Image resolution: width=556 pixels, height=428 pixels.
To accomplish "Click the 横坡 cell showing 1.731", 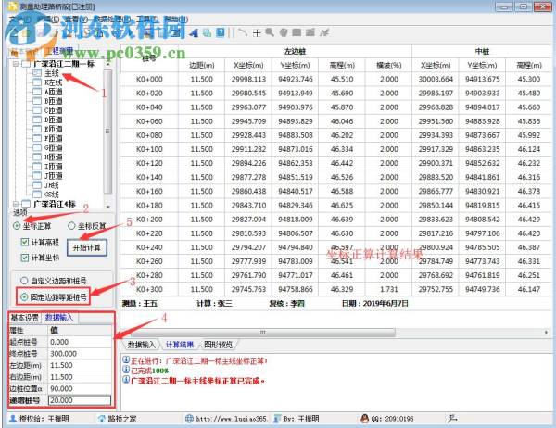I will pos(388,289).
